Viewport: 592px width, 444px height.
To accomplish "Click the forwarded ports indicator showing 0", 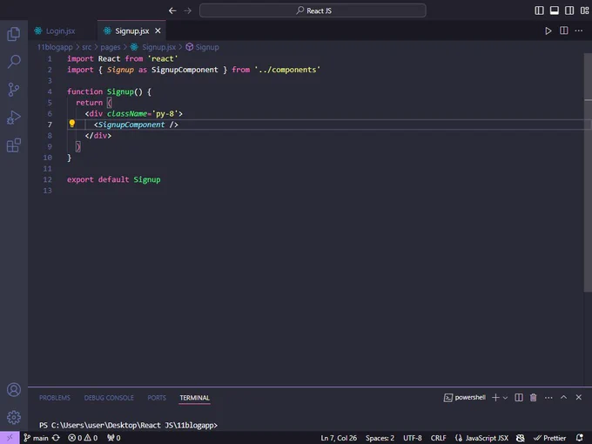I will 114,438.
